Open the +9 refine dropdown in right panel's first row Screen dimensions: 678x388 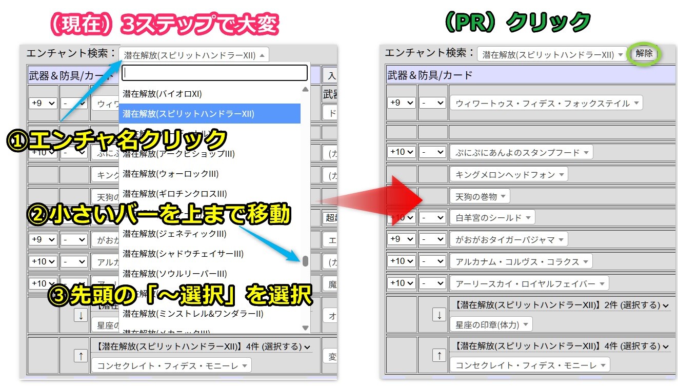tap(401, 103)
